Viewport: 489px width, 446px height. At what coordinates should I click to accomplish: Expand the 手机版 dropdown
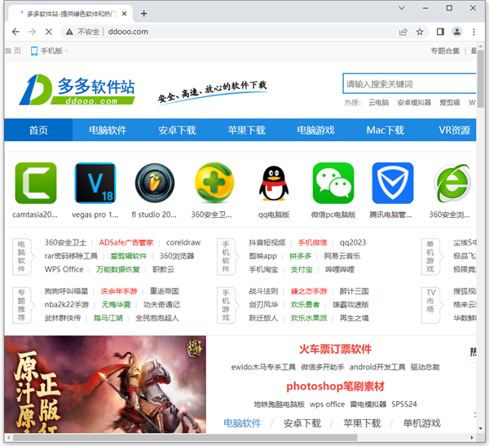(49, 51)
